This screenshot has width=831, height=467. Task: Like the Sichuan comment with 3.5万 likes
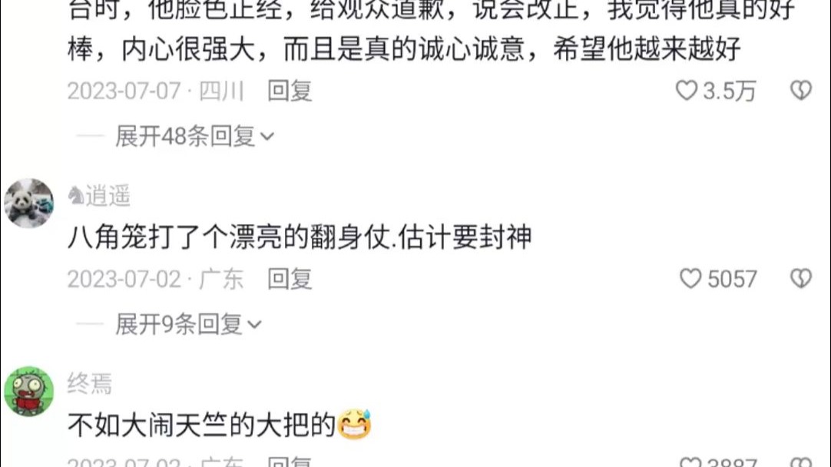[x=687, y=91]
